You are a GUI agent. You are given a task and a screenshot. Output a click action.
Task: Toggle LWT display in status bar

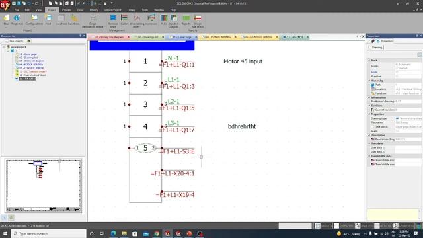click(x=383, y=225)
